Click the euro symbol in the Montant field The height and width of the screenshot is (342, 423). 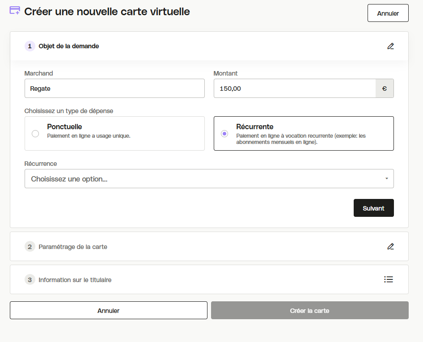[384, 89]
